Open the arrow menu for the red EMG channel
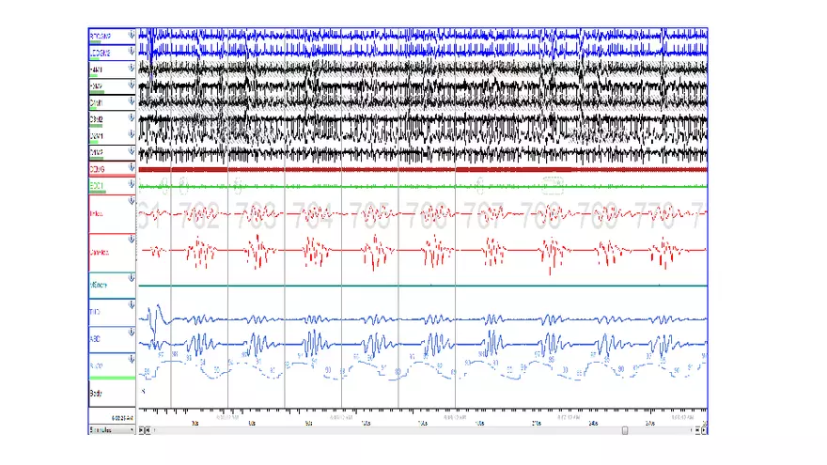Image resolution: width=827 pixels, height=465 pixels. [132, 167]
